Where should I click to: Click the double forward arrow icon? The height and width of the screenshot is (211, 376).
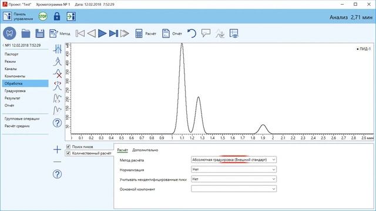[x=125, y=33]
